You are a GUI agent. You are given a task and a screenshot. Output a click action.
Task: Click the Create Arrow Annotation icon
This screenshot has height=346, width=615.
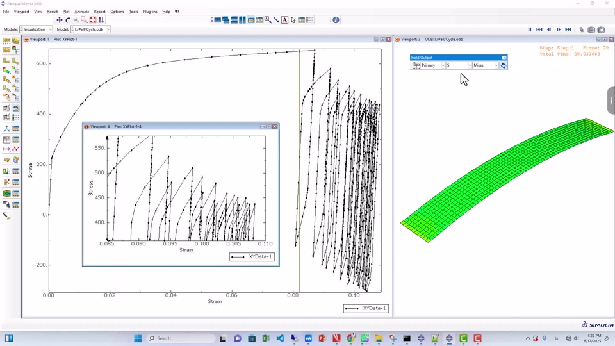tap(276, 20)
